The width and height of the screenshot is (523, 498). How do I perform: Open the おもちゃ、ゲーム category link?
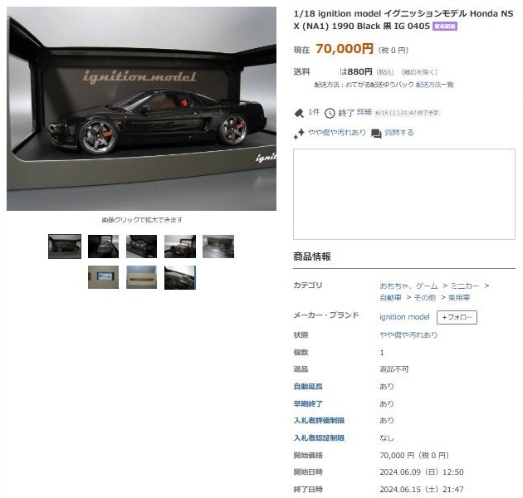point(408,286)
